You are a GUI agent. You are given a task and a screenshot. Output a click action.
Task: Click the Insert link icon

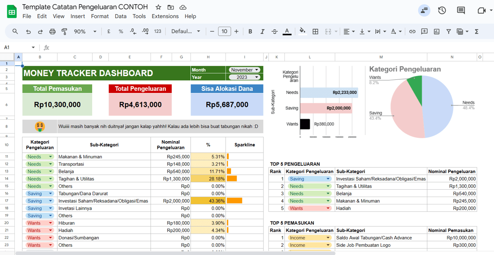(412, 31)
